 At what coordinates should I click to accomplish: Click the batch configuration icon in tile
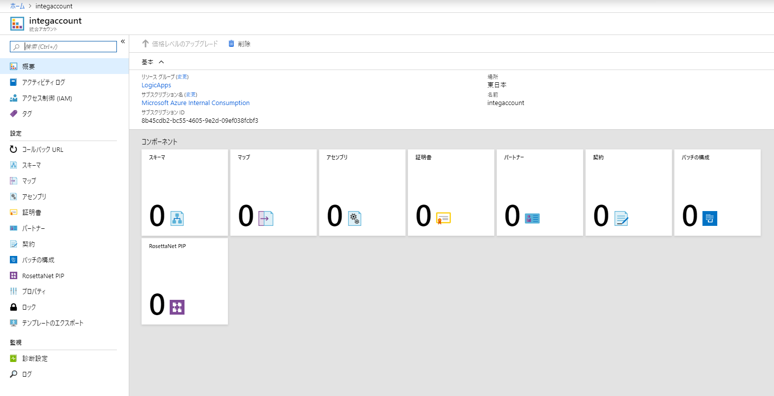point(709,218)
